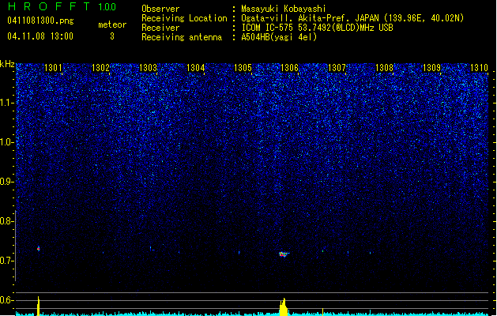Click the Receiving Location label

pyautogui.click(x=184, y=18)
